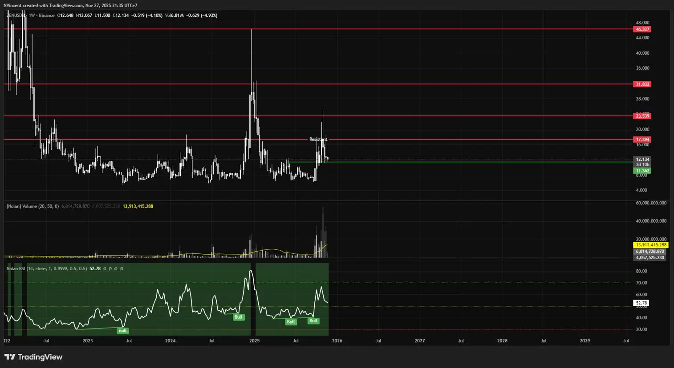Click the 12.134 current price label on axis
The width and height of the screenshot is (674, 368).
(642, 159)
